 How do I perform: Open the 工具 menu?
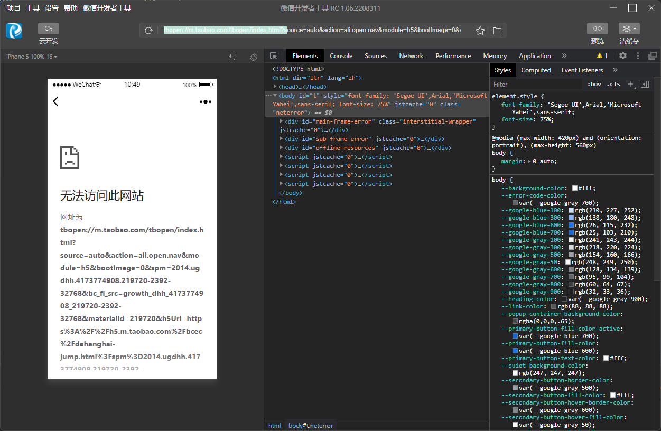click(x=33, y=8)
